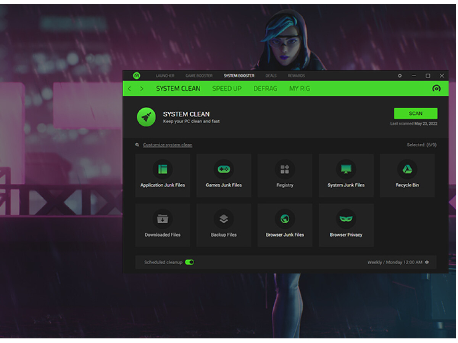Click the Keep your PC clean and fast text

coord(191,121)
